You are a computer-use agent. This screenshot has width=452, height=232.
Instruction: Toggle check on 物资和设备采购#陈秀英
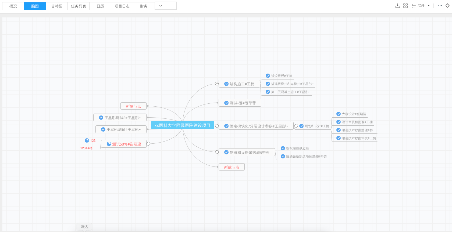point(226,152)
